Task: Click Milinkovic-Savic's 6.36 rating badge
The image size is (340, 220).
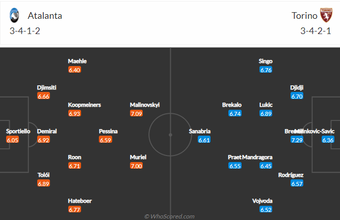Action: pyautogui.click(x=328, y=140)
